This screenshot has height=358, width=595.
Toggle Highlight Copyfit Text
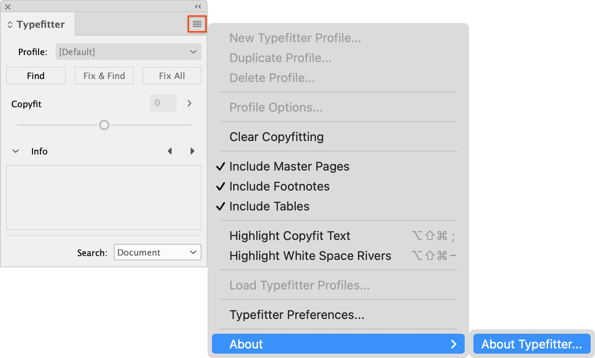point(338,236)
